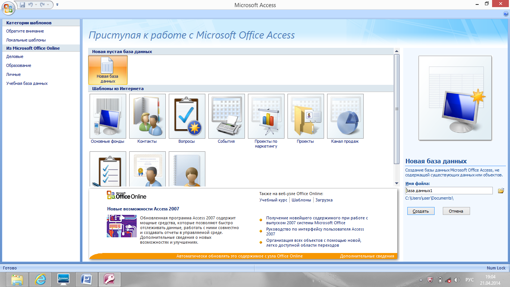Viewport: 510px width, 287px height.
Task: Open Личные templates category
Action: point(13,74)
